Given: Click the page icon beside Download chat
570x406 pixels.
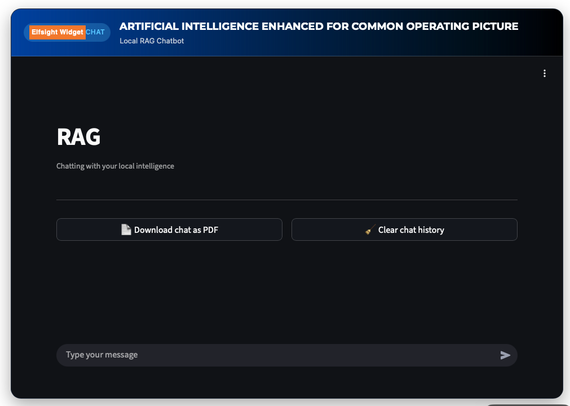Looking at the screenshot, I should (x=126, y=230).
